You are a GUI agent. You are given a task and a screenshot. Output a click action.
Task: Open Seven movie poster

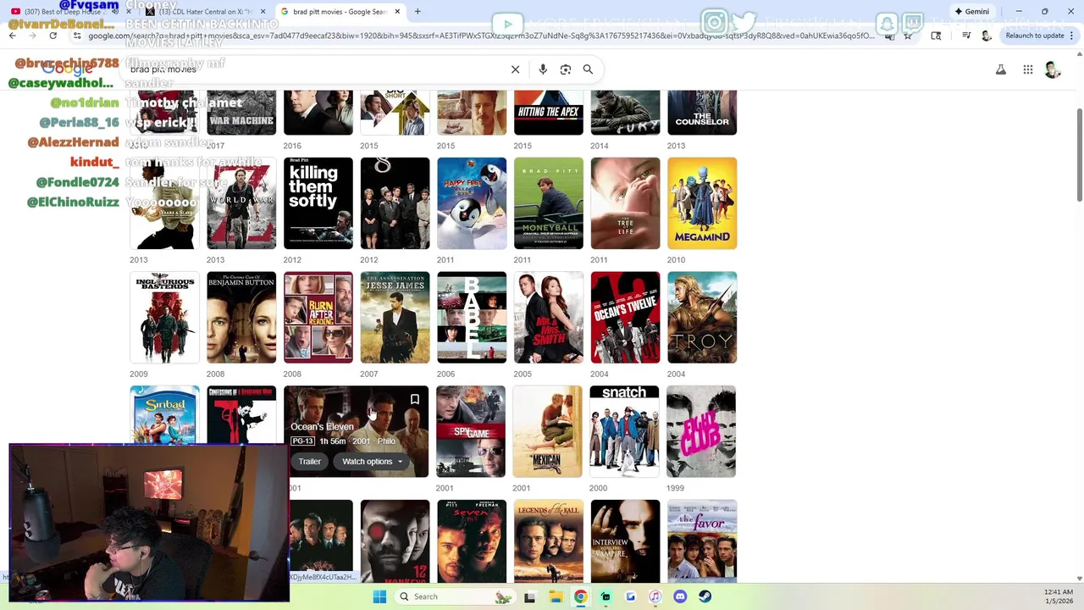[472, 541]
